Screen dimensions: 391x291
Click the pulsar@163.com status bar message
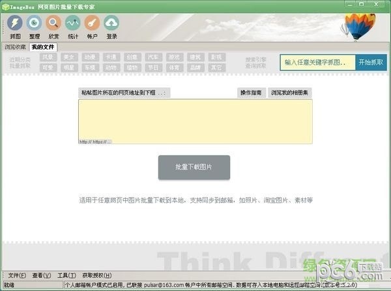[210, 284]
